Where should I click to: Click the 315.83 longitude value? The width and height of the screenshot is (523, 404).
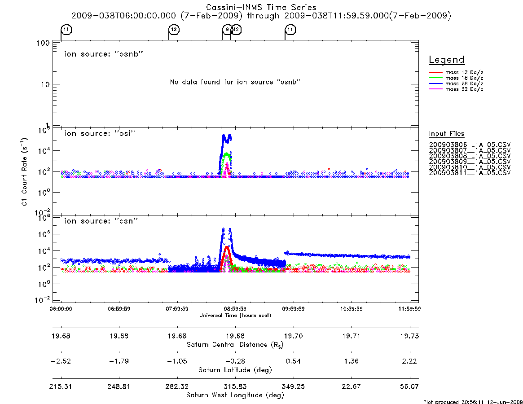tap(235, 386)
